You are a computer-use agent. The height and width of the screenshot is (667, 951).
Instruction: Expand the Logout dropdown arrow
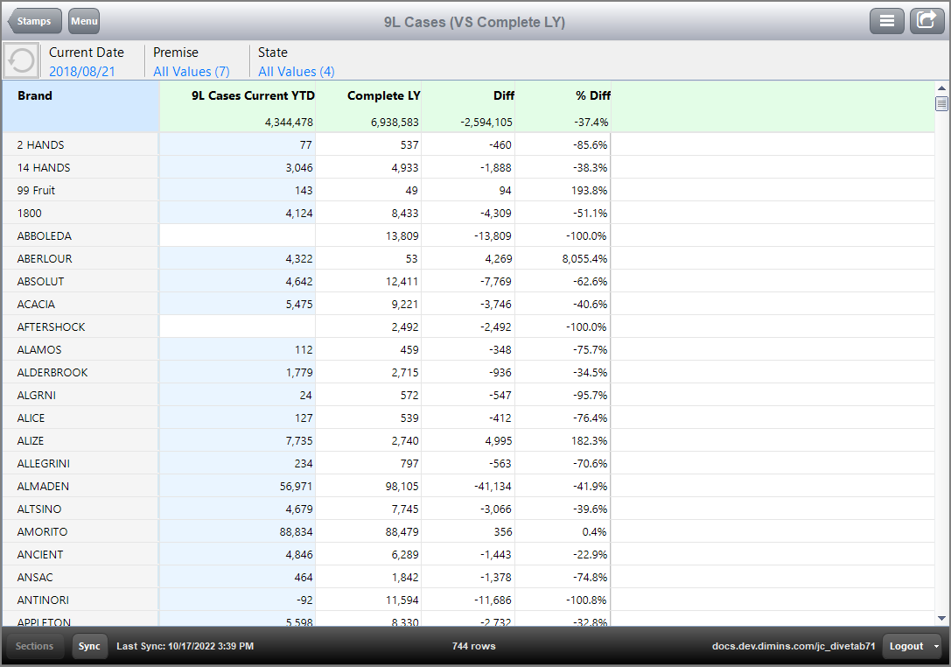click(937, 646)
